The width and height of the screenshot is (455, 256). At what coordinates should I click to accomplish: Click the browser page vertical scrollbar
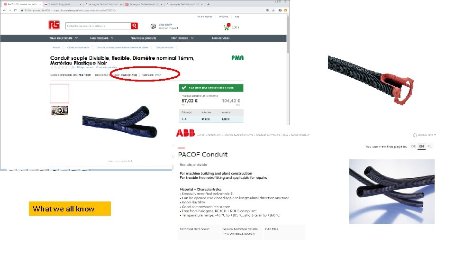[288, 70]
